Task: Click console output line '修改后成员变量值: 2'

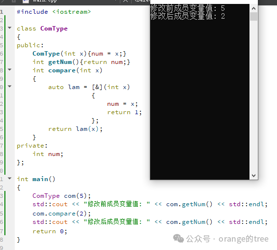Action: coord(188,16)
